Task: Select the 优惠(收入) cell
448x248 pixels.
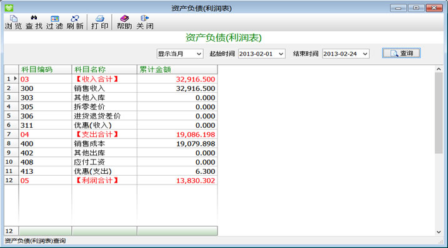Action: coord(104,125)
